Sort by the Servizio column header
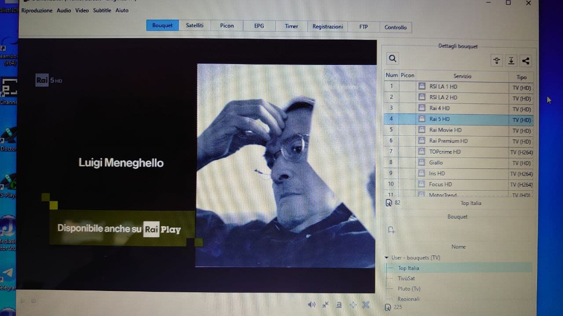This screenshot has height=316, width=563. (x=462, y=76)
